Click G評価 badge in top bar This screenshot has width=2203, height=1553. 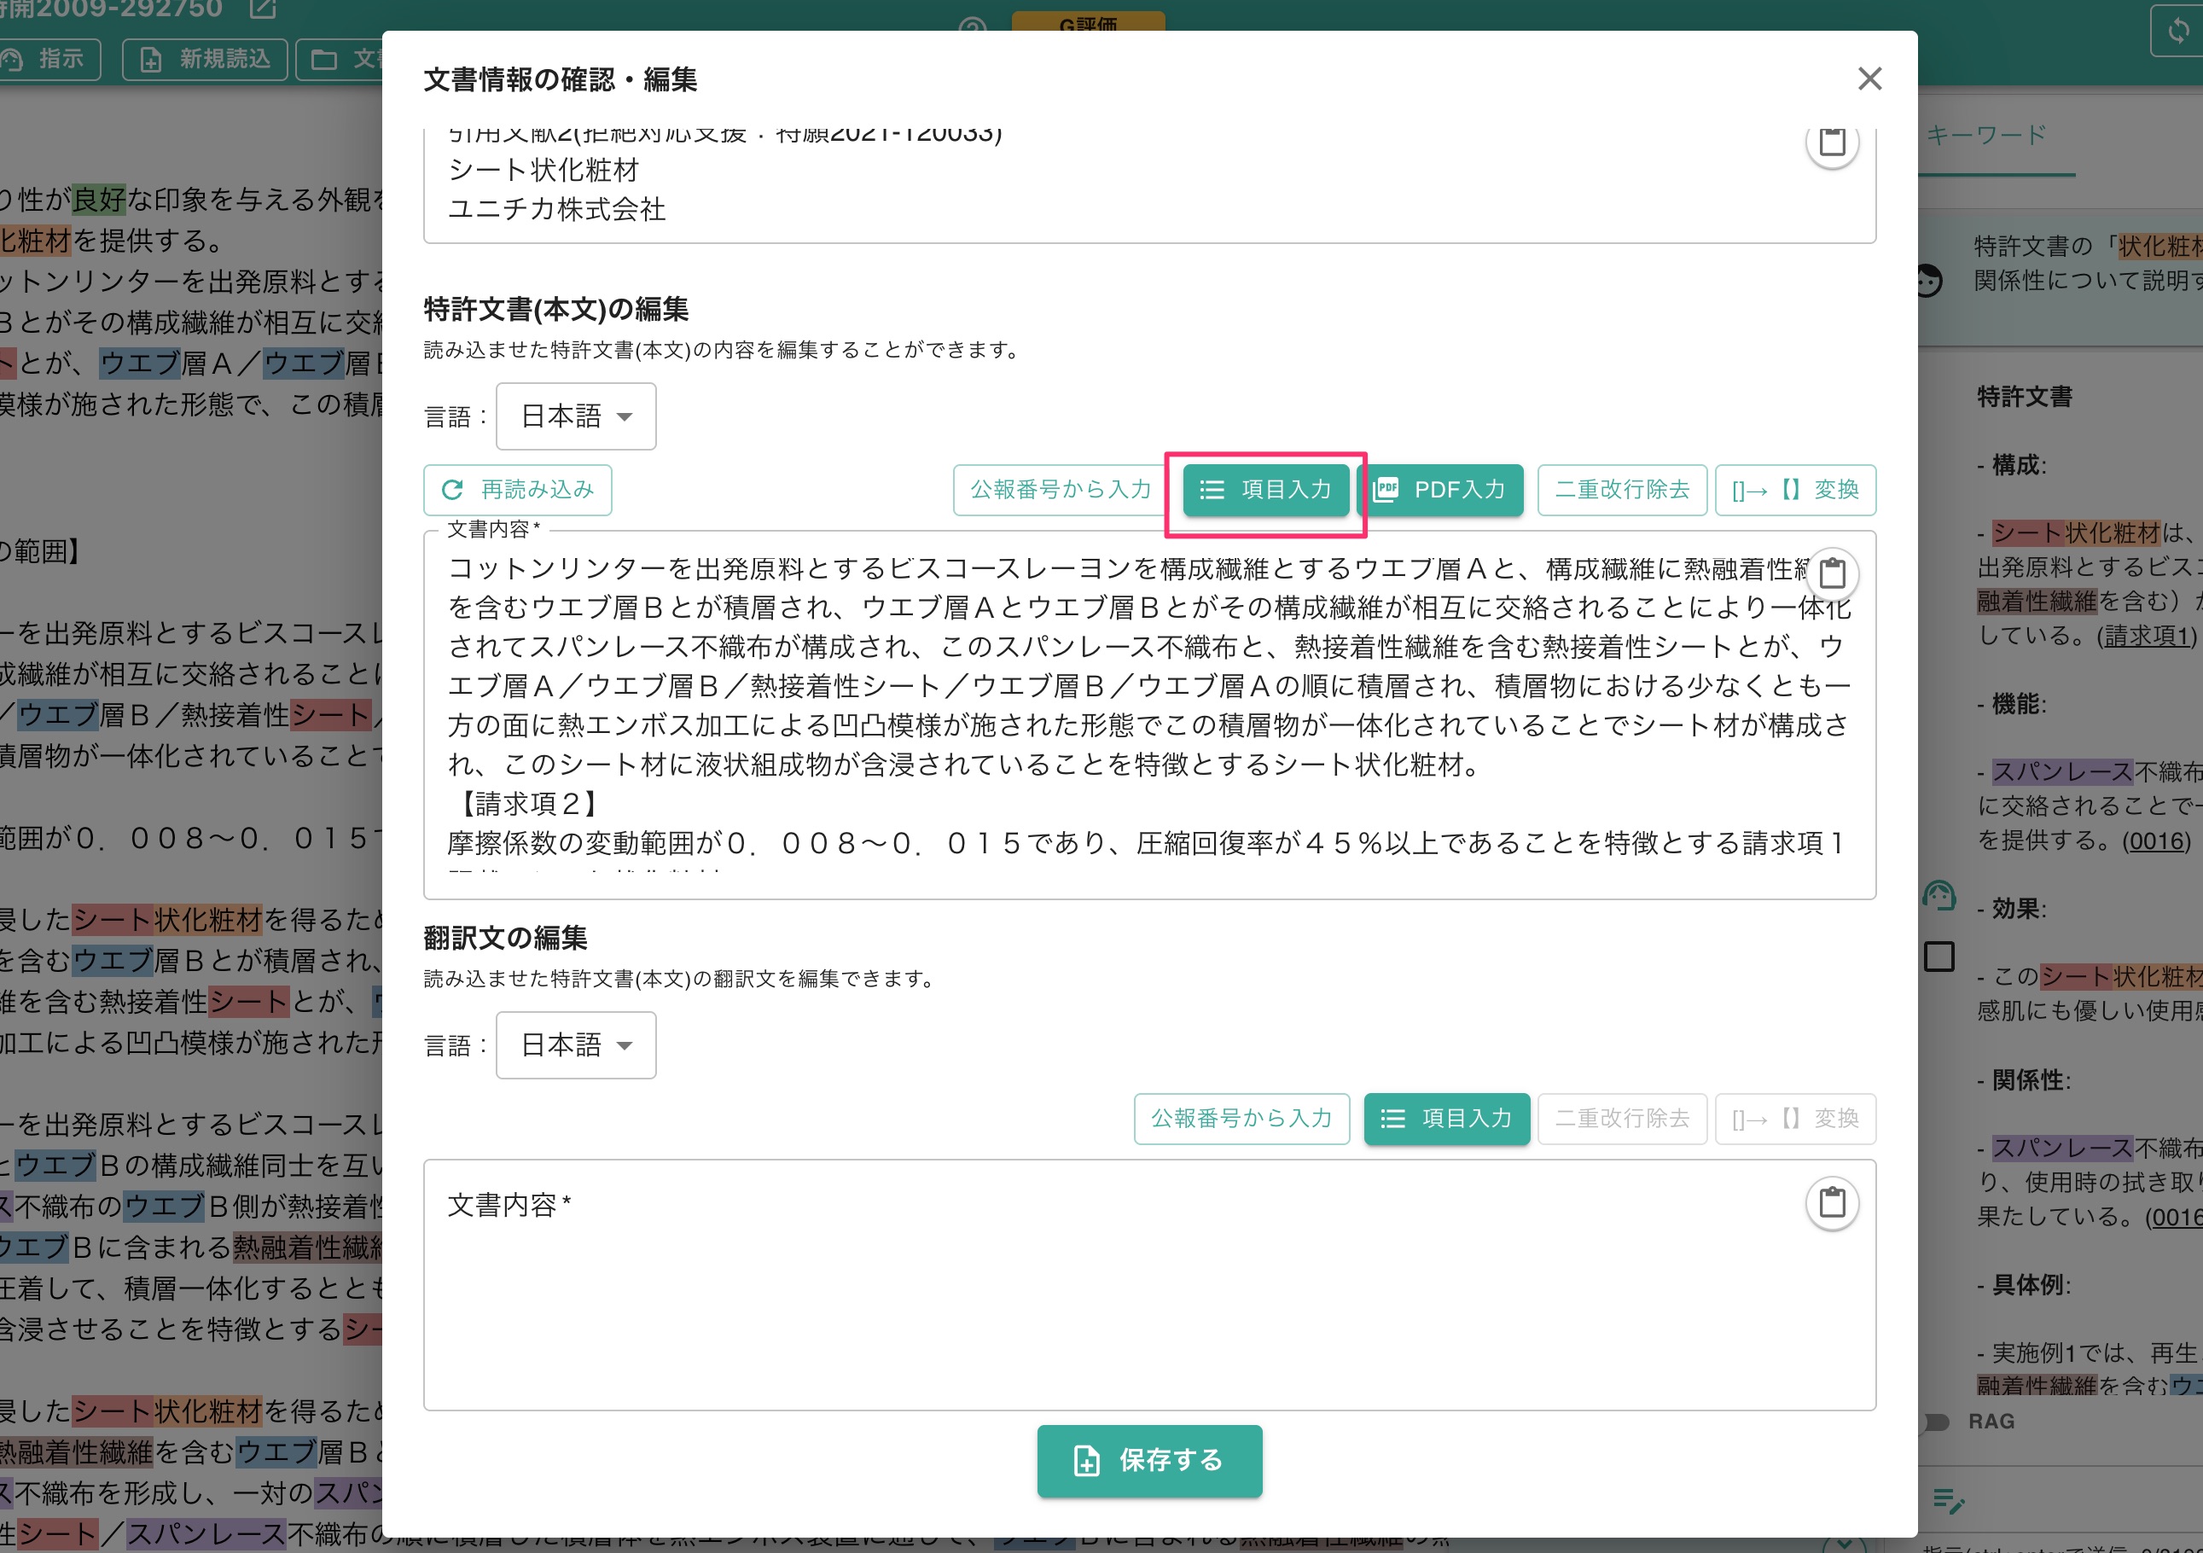(1088, 21)
